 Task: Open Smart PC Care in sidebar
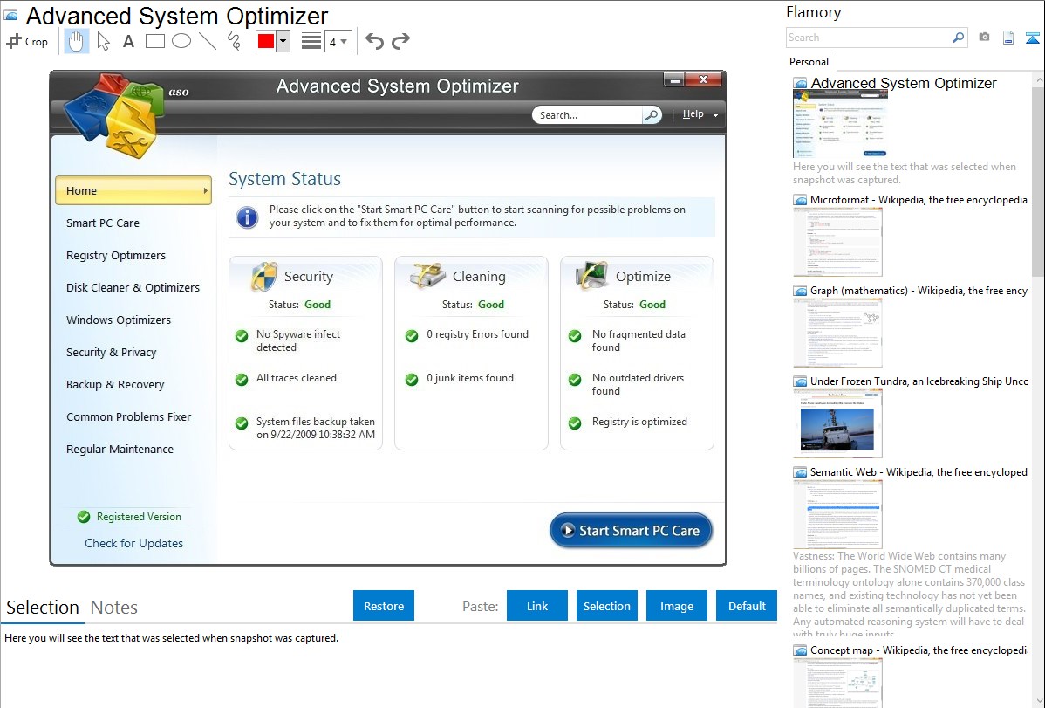[103, 223]
